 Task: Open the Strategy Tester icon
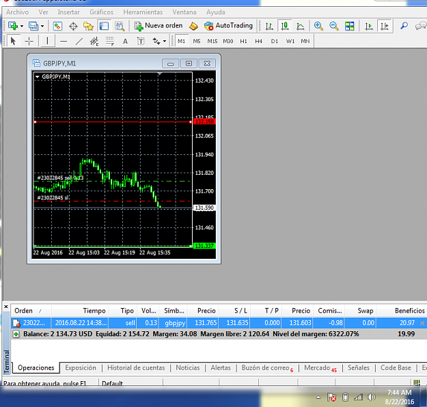(x=120, y=26)
